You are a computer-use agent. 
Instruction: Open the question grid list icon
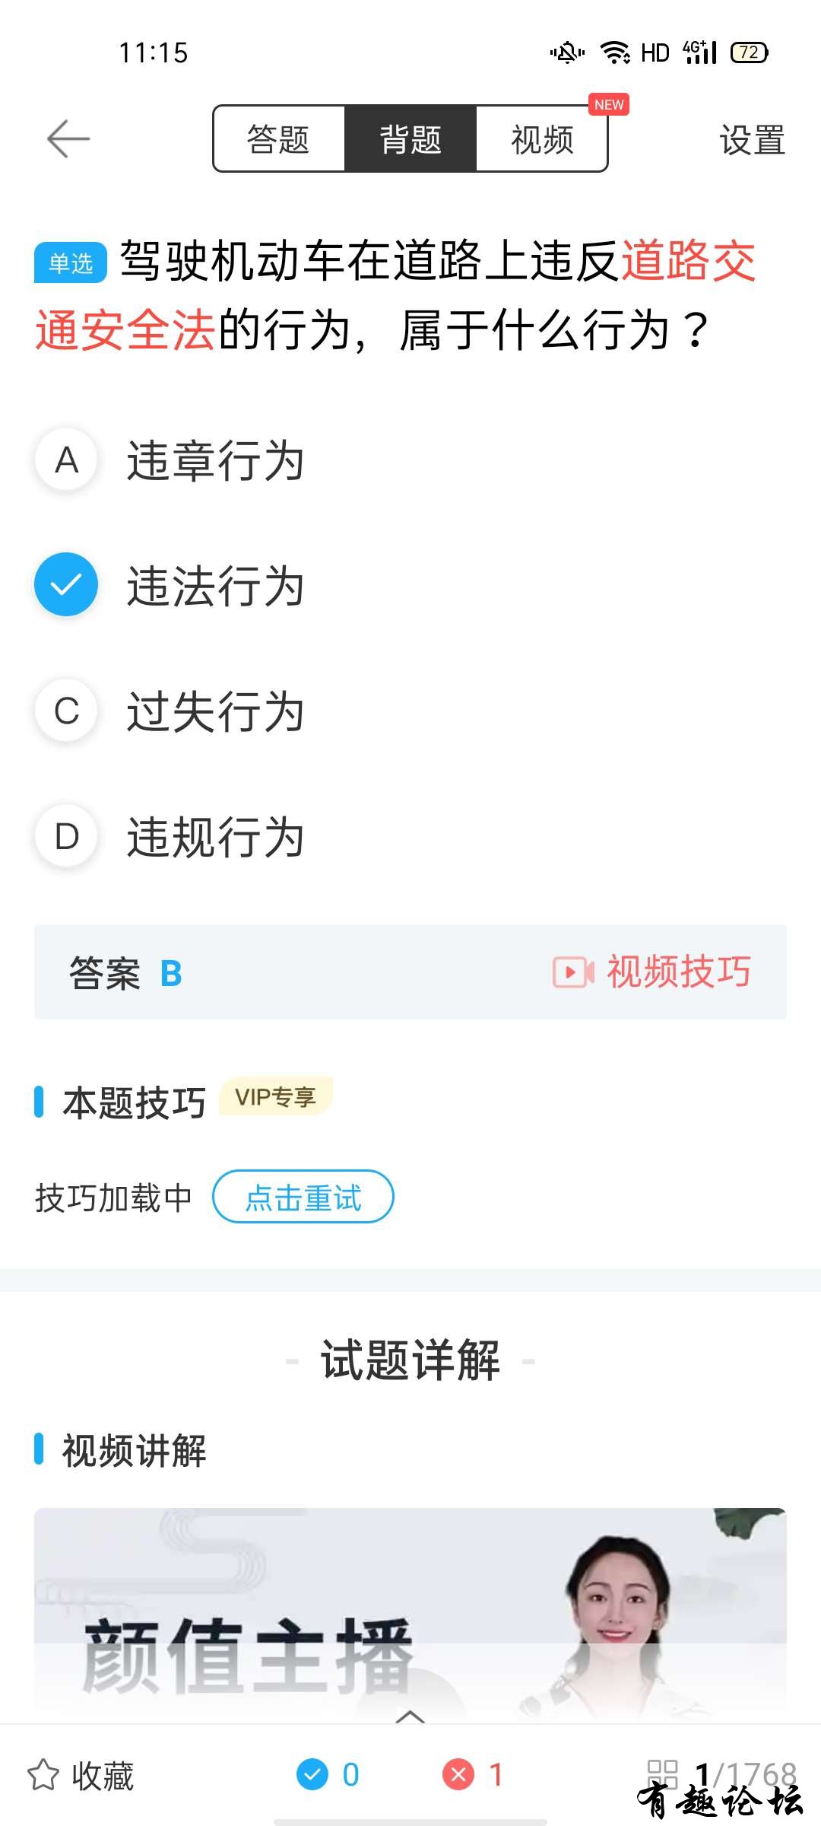click(662, 1774)
